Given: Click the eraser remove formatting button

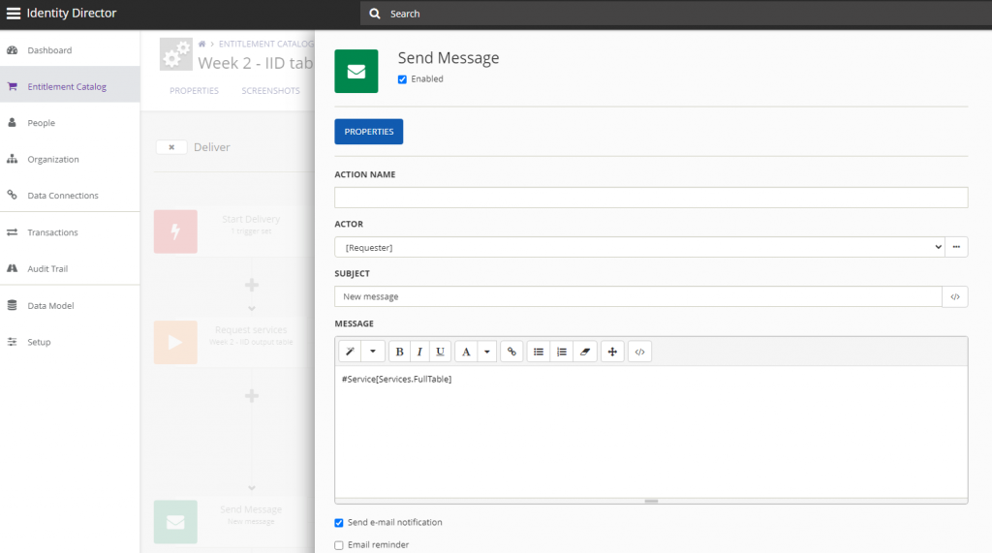Looking at the screenshot, I should (x=585, y=352).
